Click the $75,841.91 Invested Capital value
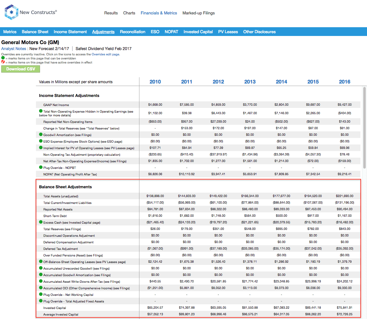The height and width of the screenshot is (319, 367). point(344,307)
